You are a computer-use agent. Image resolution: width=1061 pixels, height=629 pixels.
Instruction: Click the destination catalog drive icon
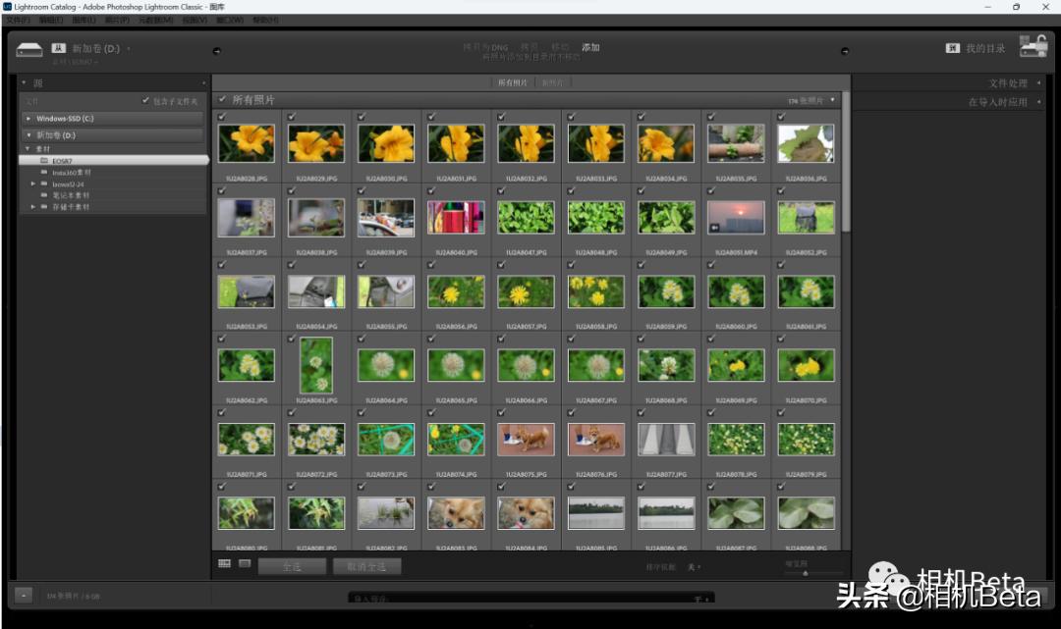pyautogui.click(x=1033, y=47)
